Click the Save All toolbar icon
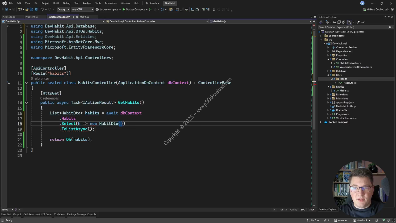The height and width of the screenshot is (223, 396). point(36,10)
